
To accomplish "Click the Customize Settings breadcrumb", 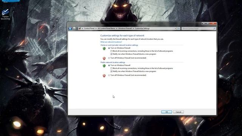I will (x=142, y=29).
